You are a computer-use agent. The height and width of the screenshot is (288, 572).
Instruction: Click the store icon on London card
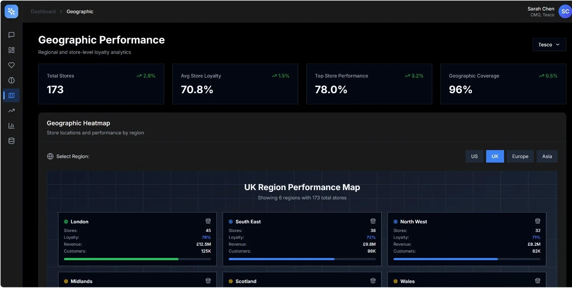coord(208,221)
